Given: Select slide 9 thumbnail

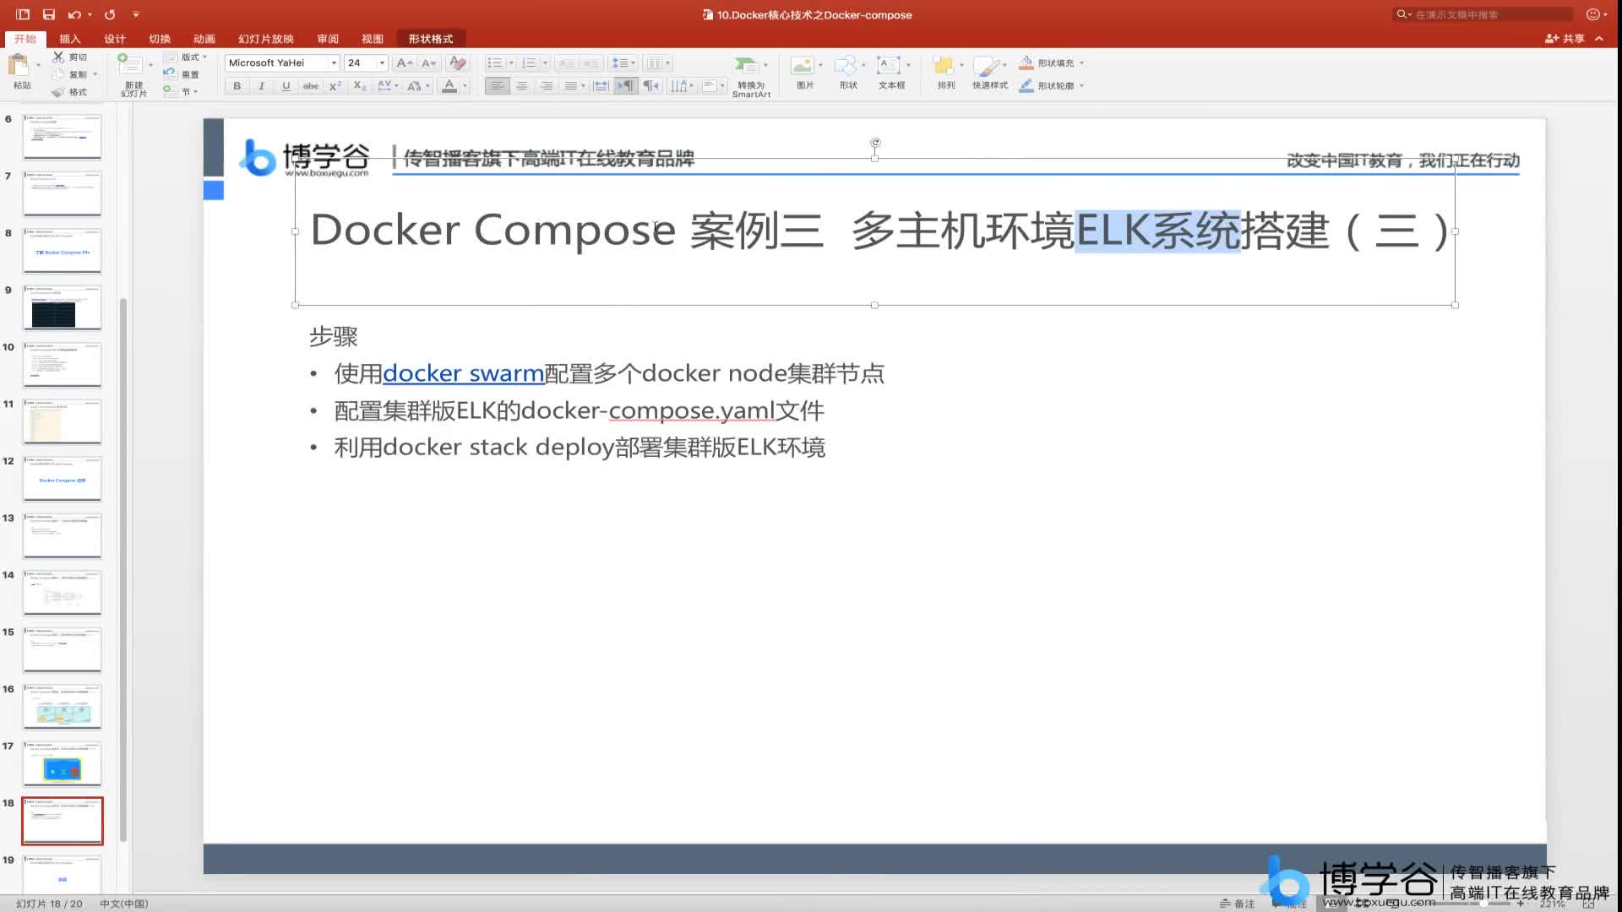Looking at the screenshot, I should point(63,308).
